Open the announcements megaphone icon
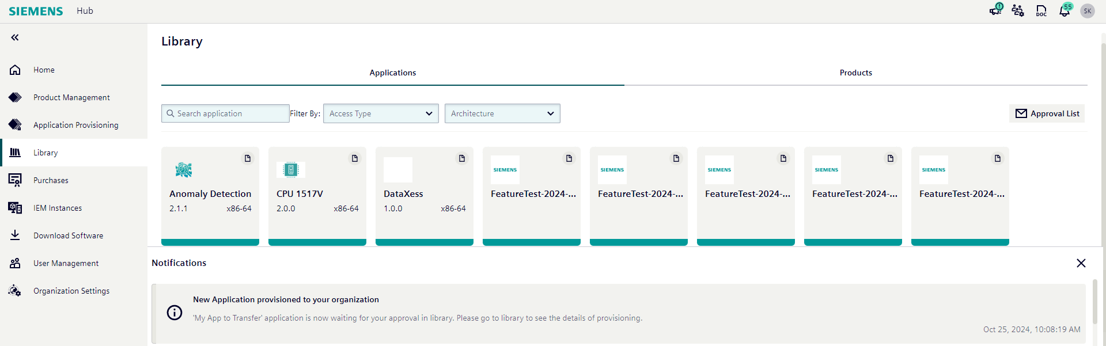Image resolution: width=1106 pixels, height=346 pixels. coord(995,11)
